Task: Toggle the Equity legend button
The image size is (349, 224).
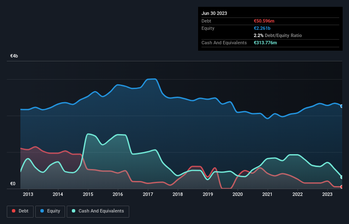Action: point(50,211)
